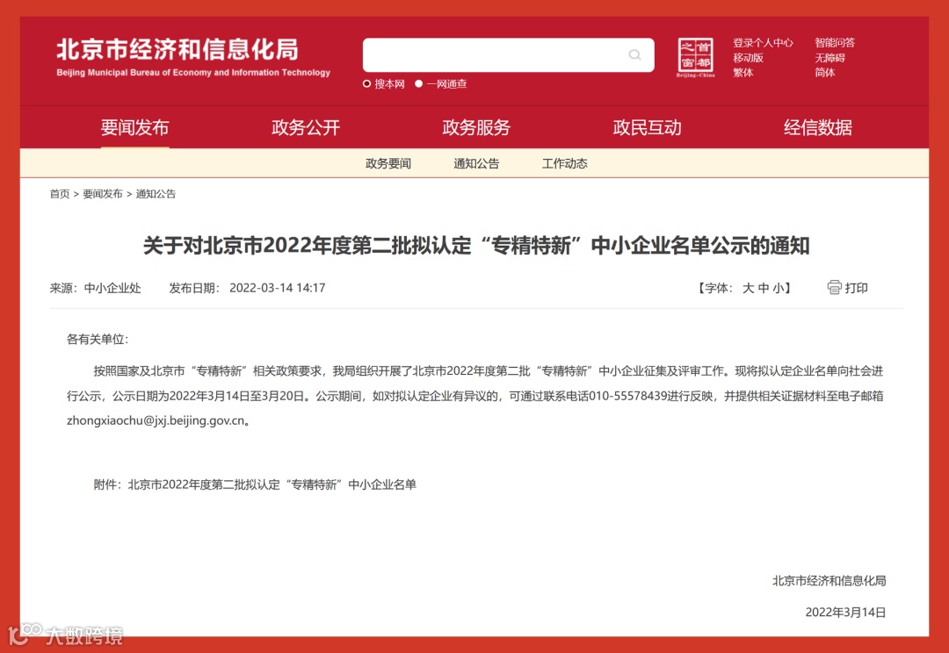
Task: Set font size to 大
Action: click(x=748, y=288)
